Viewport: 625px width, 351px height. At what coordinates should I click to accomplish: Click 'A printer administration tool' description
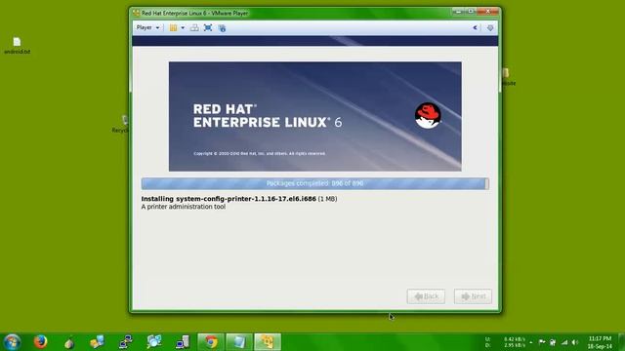[184, 207]
